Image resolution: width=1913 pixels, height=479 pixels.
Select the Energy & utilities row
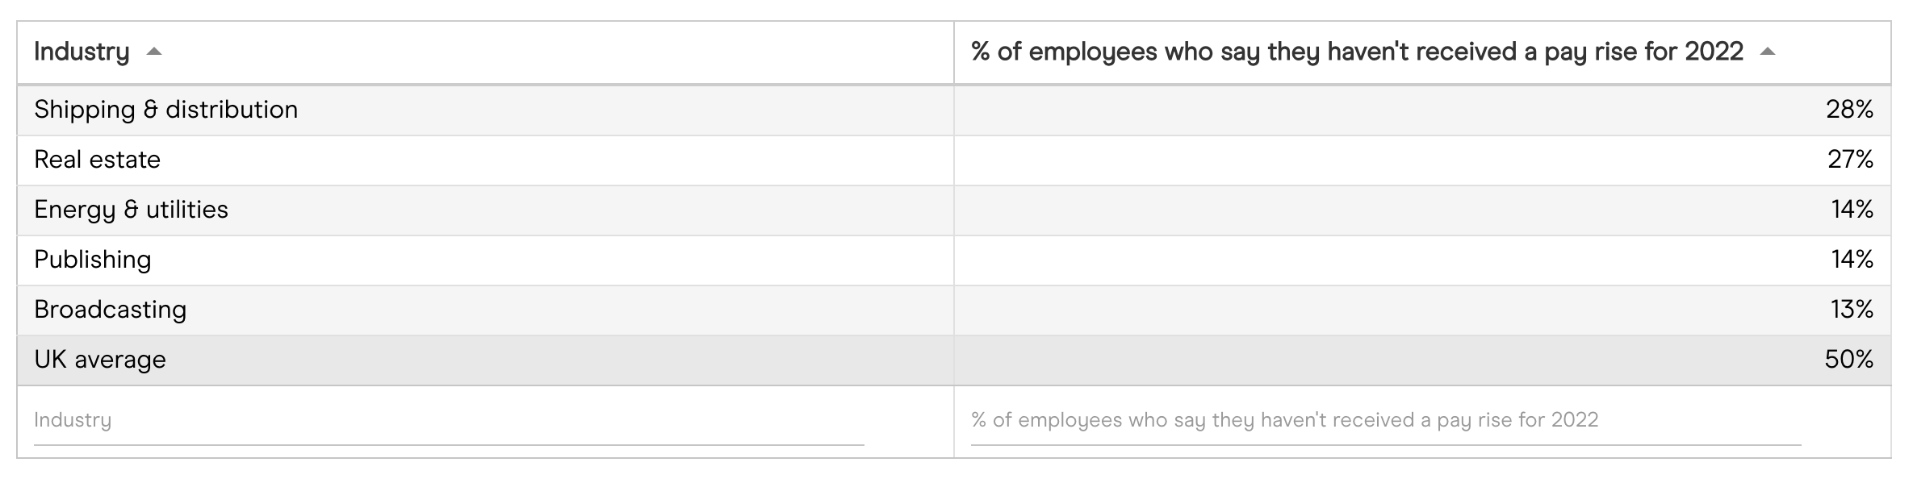(x=131, y=210)
